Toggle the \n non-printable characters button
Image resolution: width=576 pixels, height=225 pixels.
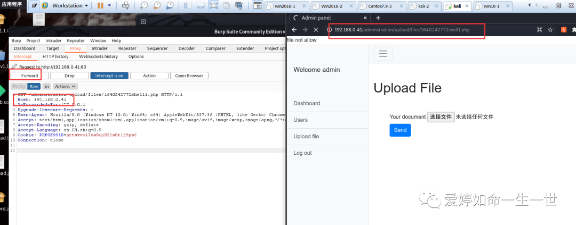pyautogui.click(x=46, y=87)
